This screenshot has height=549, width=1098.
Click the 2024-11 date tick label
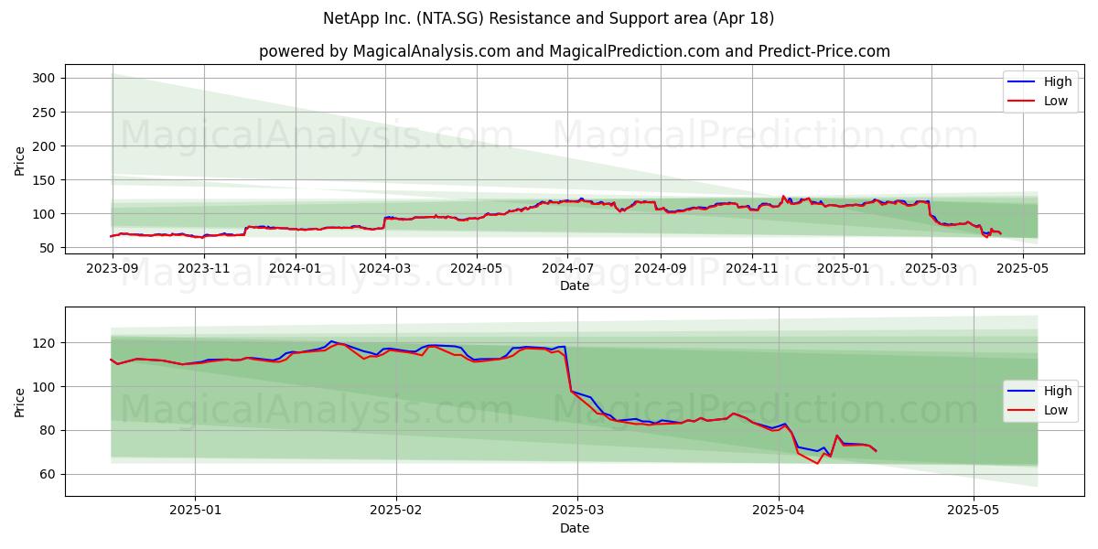[752, 270]
